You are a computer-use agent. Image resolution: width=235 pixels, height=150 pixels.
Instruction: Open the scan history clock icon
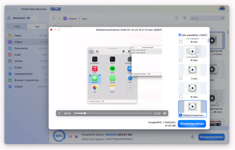click(192, 137)
